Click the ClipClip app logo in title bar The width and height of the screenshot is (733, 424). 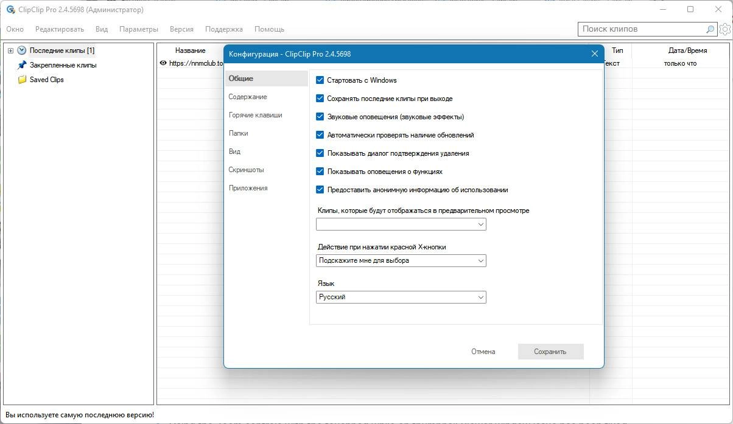10,10
